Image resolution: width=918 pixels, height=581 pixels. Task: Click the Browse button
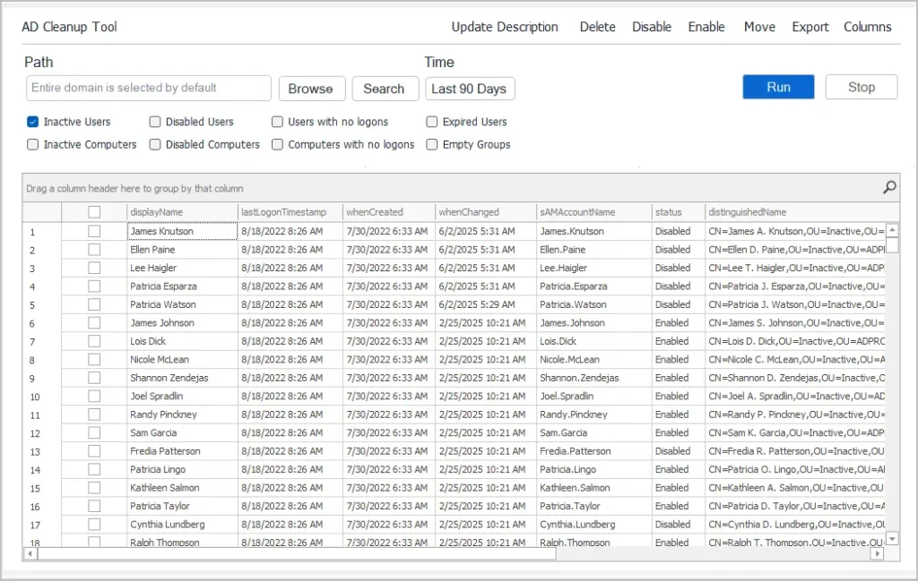[x=311, y=89]
